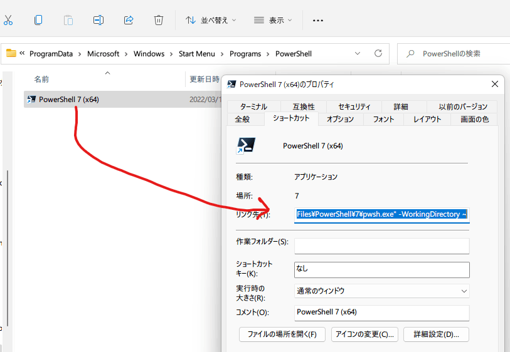
Task: Open the 表示 view menu
Action: 272,20
